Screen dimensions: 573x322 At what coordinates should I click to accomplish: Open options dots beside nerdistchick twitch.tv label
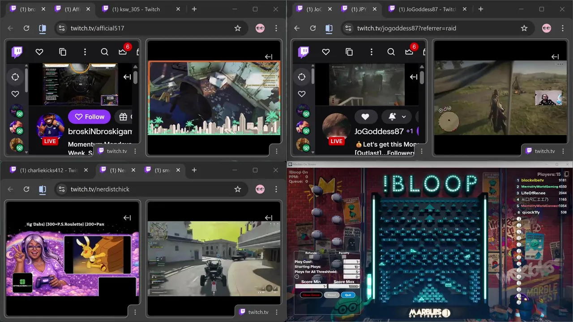(277, 312)
